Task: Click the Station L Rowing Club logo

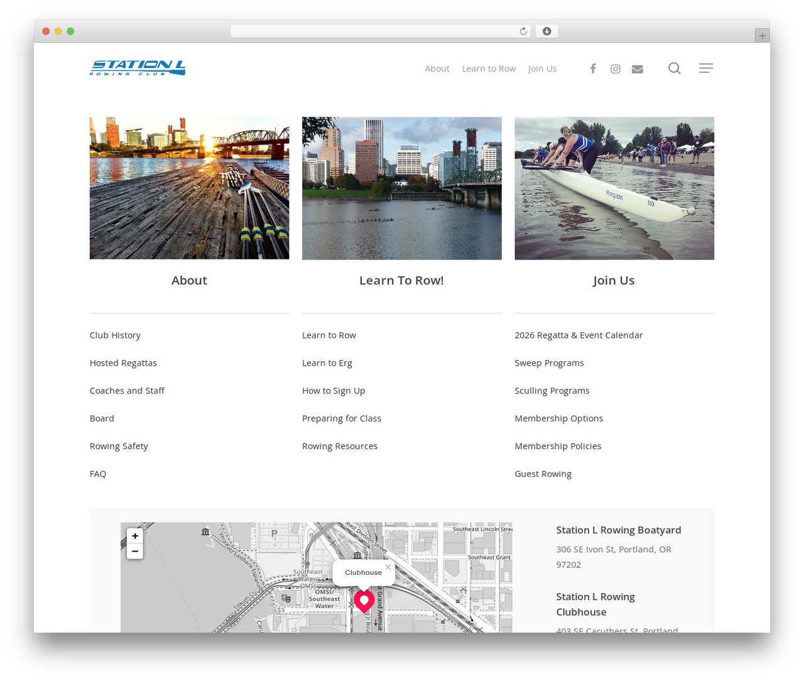Action: [x=138, y=68]
